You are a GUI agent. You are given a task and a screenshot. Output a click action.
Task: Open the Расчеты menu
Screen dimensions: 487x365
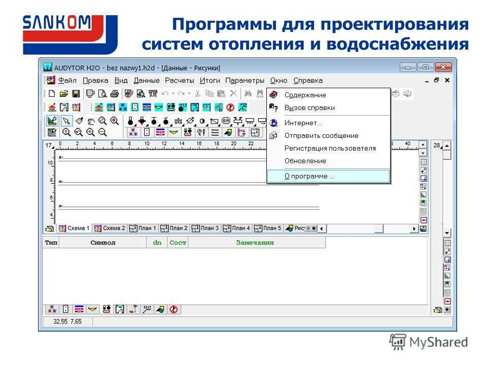[x=179, y=81]
